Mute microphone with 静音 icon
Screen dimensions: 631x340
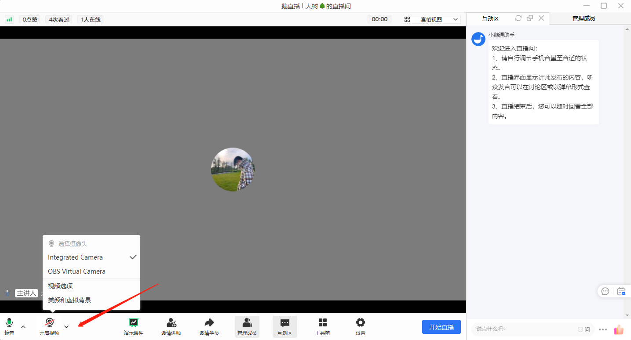(9, 326)
